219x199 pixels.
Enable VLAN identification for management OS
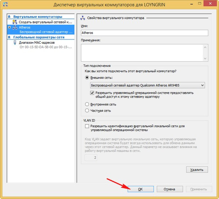click(87, 126)
